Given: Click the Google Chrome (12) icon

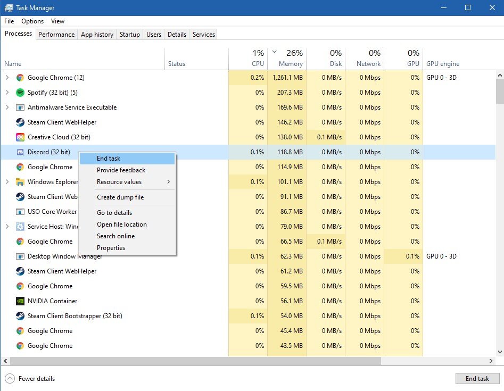Looking at the screenshot, I should [20, 78].
